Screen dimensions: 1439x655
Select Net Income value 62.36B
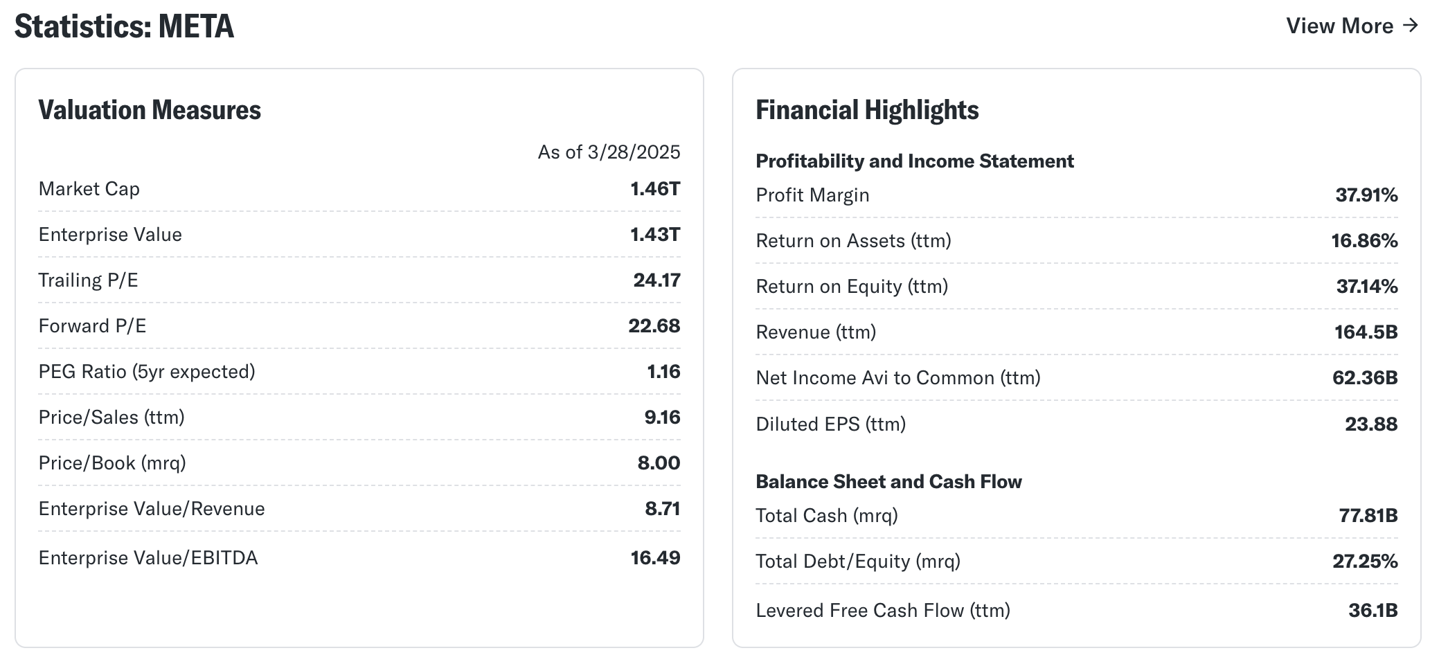(1365, 377)
